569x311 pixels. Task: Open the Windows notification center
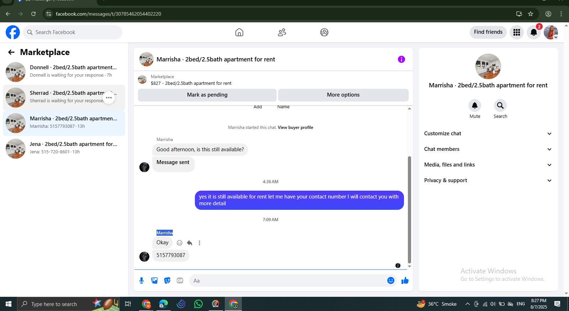(x=557, y=304)
